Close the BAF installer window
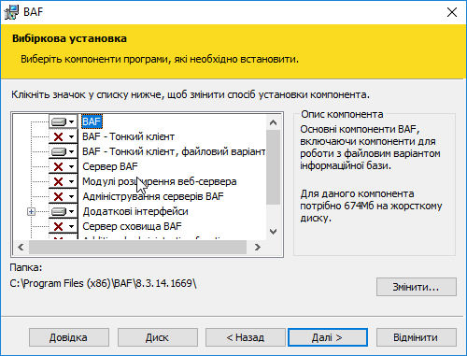Screen dimensions: 467x356 pyautogui.click(x=452, y=12)
